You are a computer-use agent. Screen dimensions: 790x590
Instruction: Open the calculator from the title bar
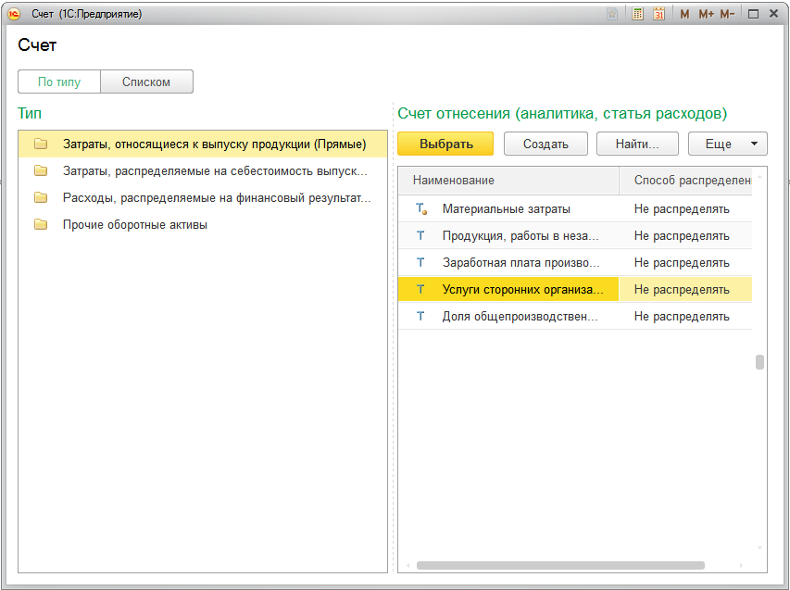(638, 14)
